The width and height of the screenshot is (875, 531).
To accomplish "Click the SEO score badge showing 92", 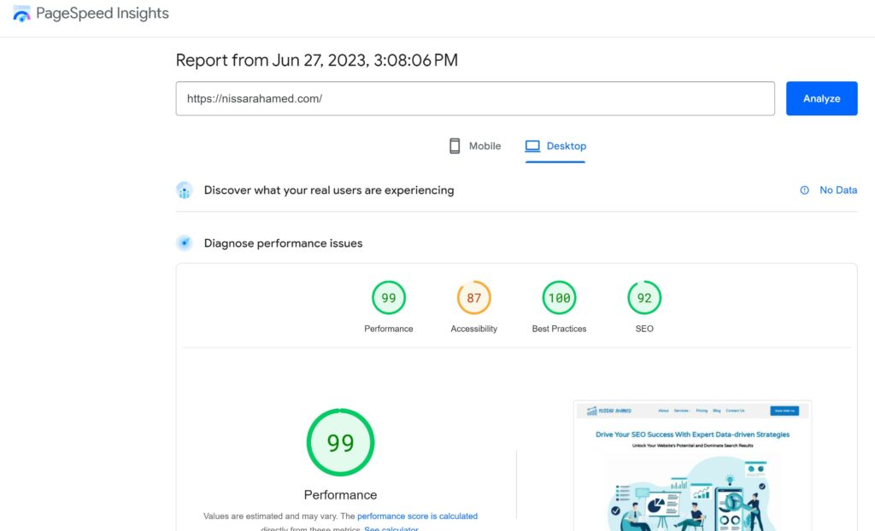I will click(x=644, y=298).
